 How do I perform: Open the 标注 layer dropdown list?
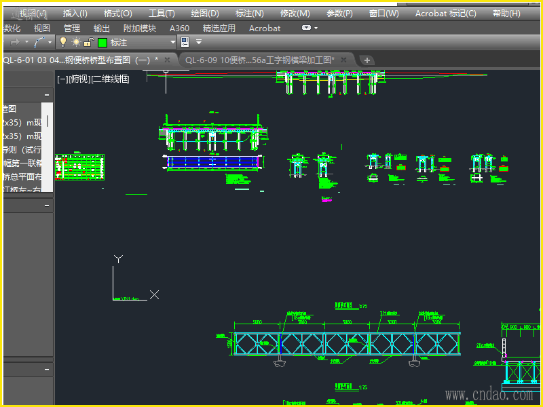pos(173,42)
